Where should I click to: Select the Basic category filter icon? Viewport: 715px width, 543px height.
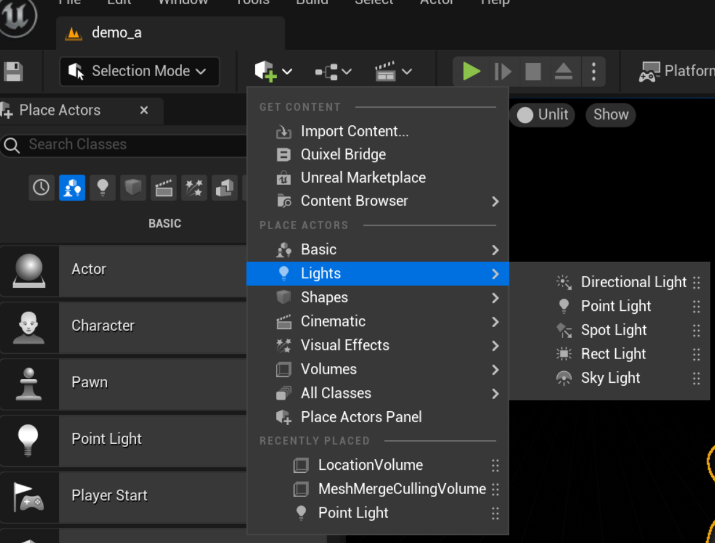pyautogui.click(x=72, y=187)
